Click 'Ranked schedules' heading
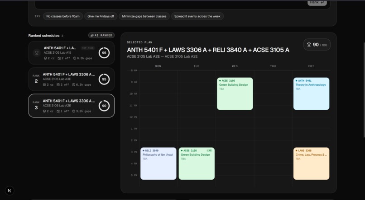Image resolution: width=365 pixels, height=200 pixels. click(x=44, y=36)
